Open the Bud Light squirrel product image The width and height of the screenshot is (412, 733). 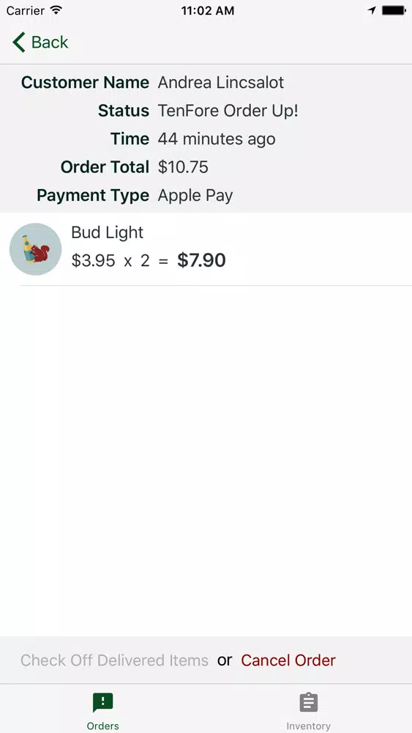tap(35, 249)
